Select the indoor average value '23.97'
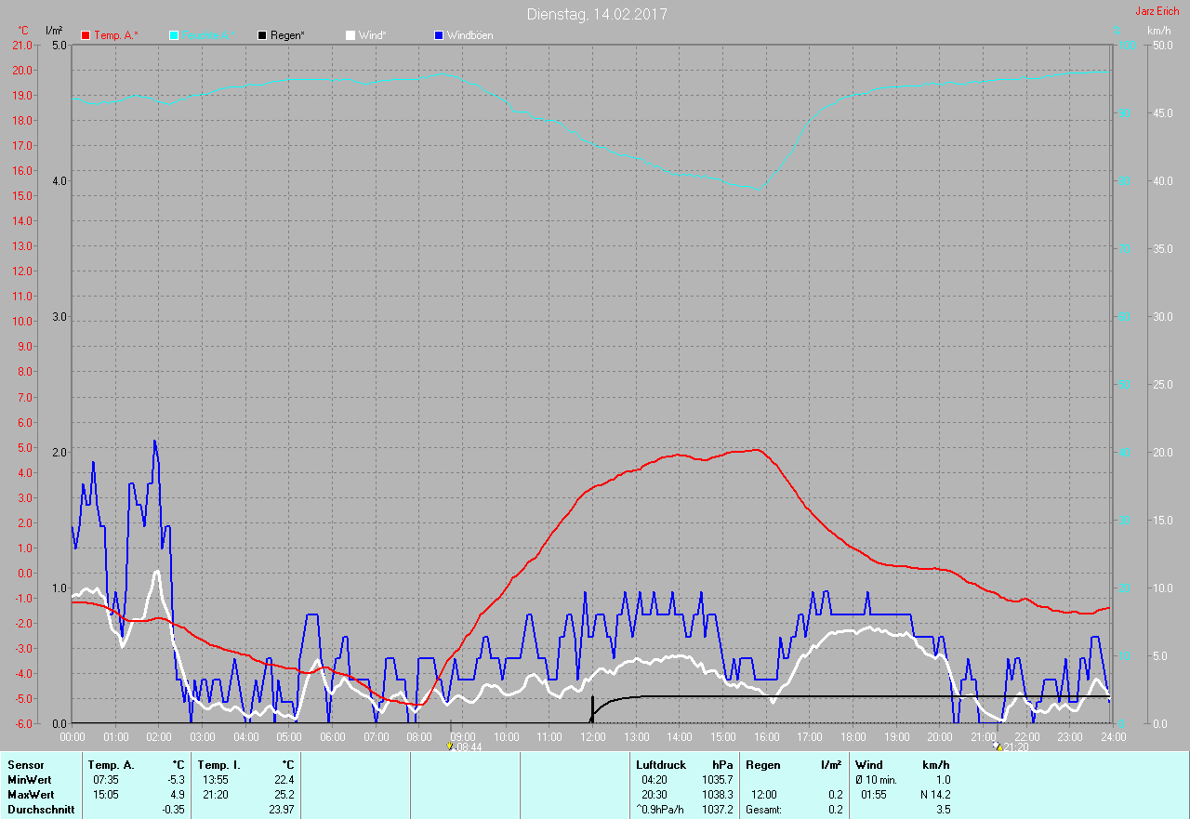 [x=281, y=810]
